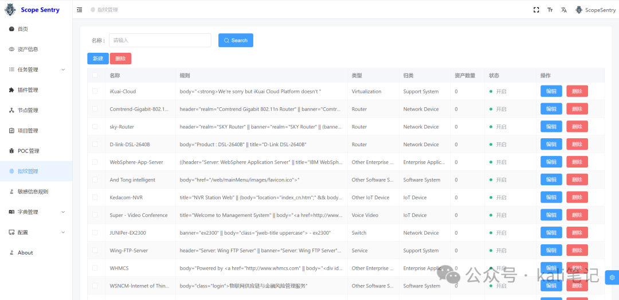Screen dimensions: 619x300
Task: Click the 新建 button
Action: (x=98, y=59)
